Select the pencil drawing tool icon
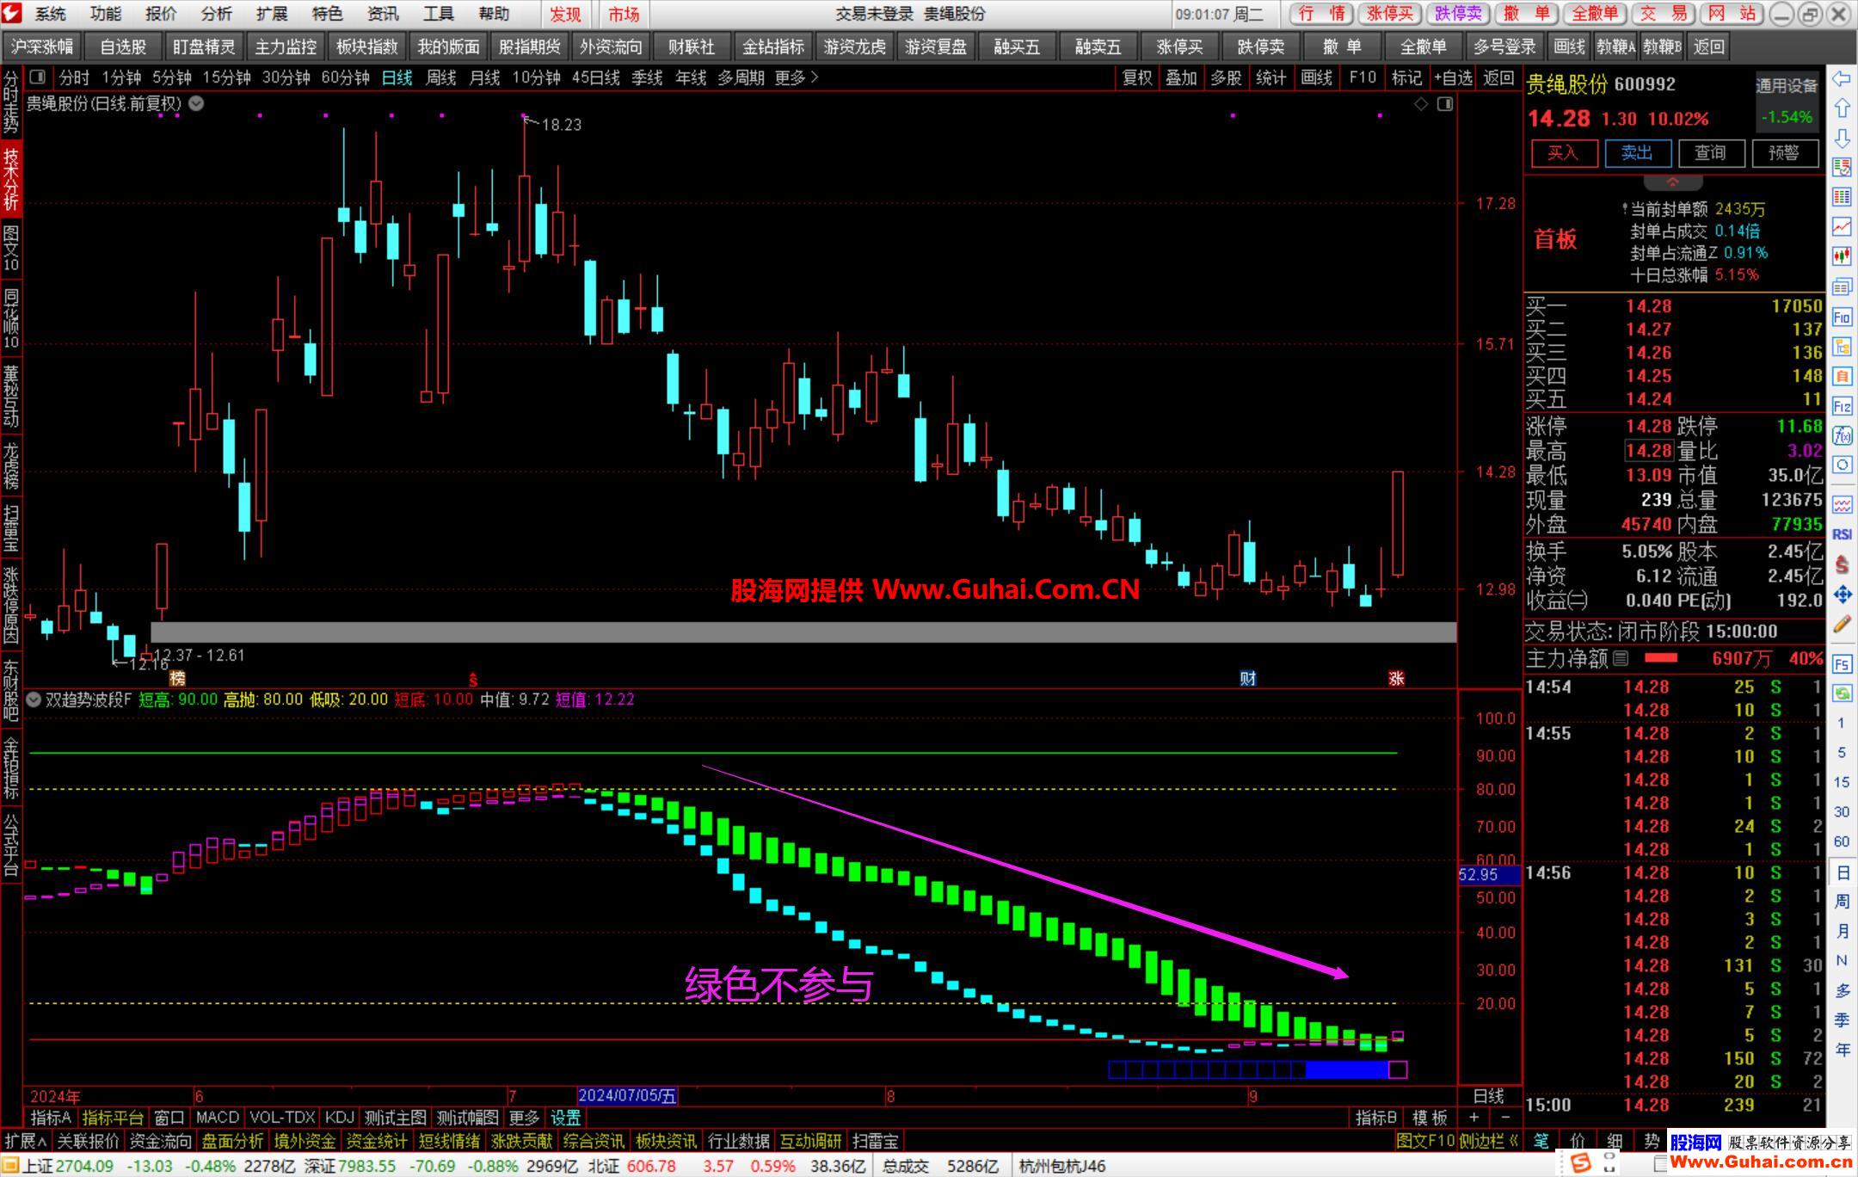 pyautogui.click(x=1842, y=625)
